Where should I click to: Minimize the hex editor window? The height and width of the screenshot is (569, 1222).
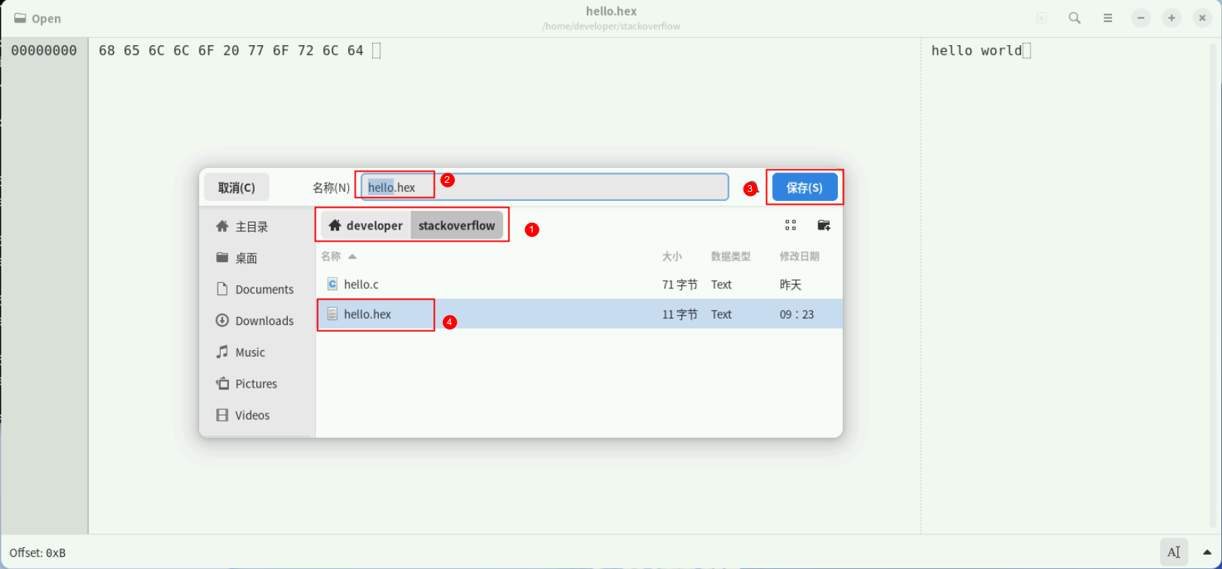coord(1141,18)
